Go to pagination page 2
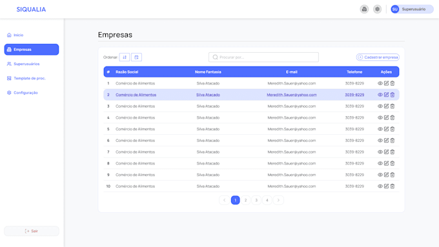 point(245,200)
